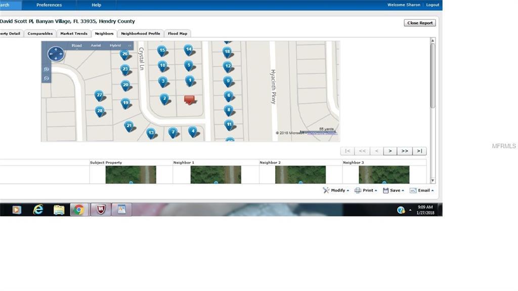The width and height of the screenshot is (518, 291).
Task: Switch map to Hybrid view
Action: [x=115, y=46]
